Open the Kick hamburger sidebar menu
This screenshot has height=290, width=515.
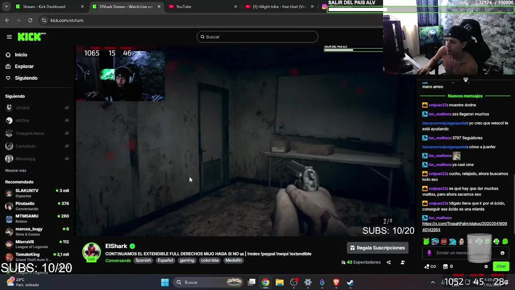tap(9, 37)
